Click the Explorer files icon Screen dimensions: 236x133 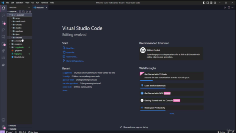coord(3,8)
